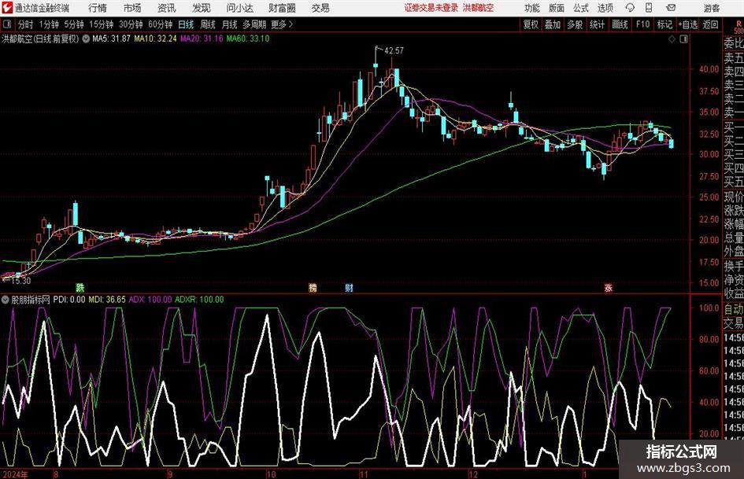Add stock with +自选 button
The width and height of the screenshot is (744, 479).
pos(688,24)
